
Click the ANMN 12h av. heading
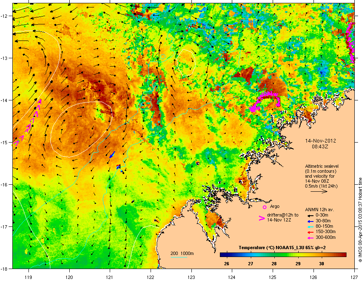pyautogui.click(x=319, y=210)
